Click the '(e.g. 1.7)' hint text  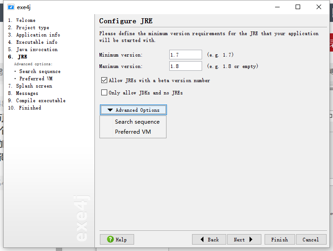click(x=220, y=55)
